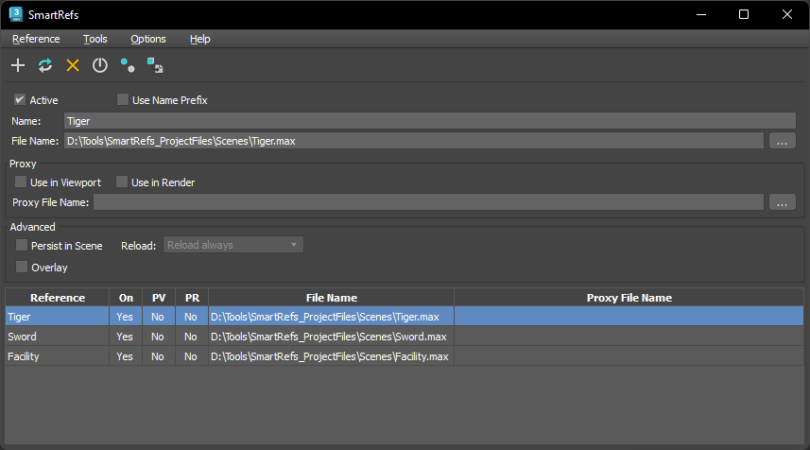This screenshot has width=810, height=450.
Task: Open the Options menu
Action: coord(148,40)
